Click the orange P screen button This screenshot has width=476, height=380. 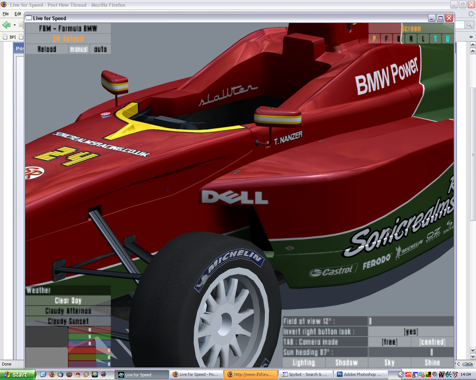(x=374, y=39)
